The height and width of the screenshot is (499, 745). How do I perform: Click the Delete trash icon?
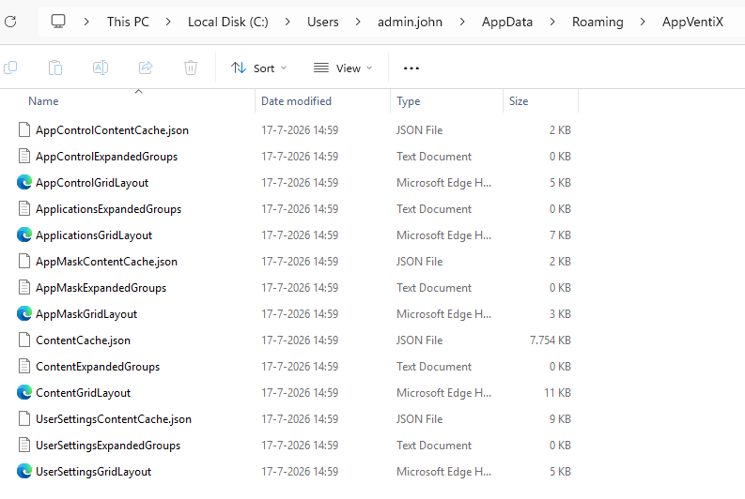[191, 68]
